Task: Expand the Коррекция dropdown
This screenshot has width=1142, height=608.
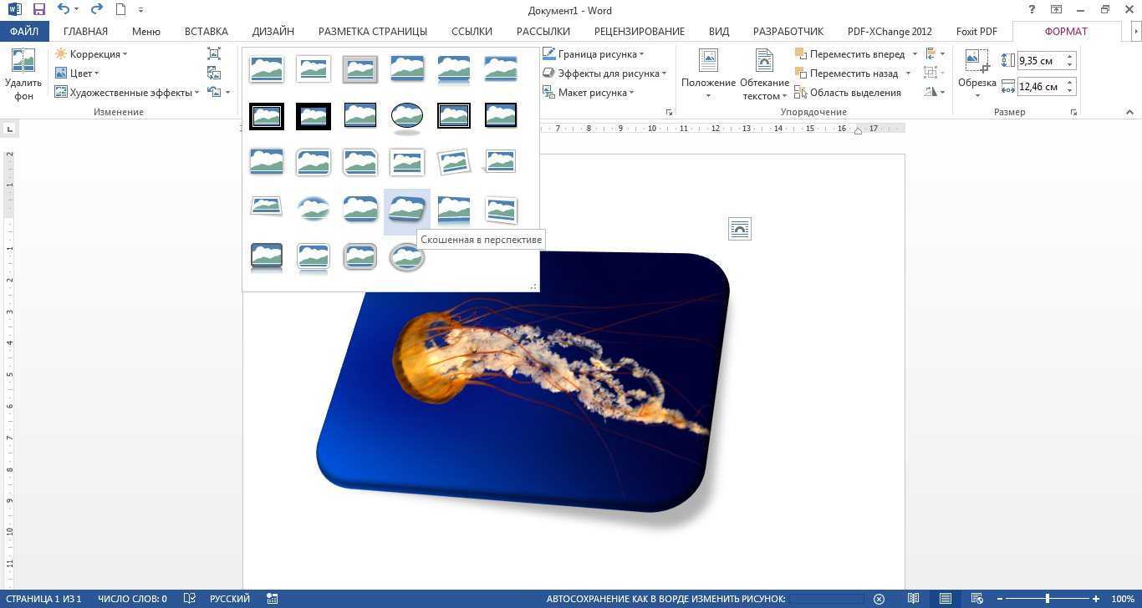Action: 92,54
